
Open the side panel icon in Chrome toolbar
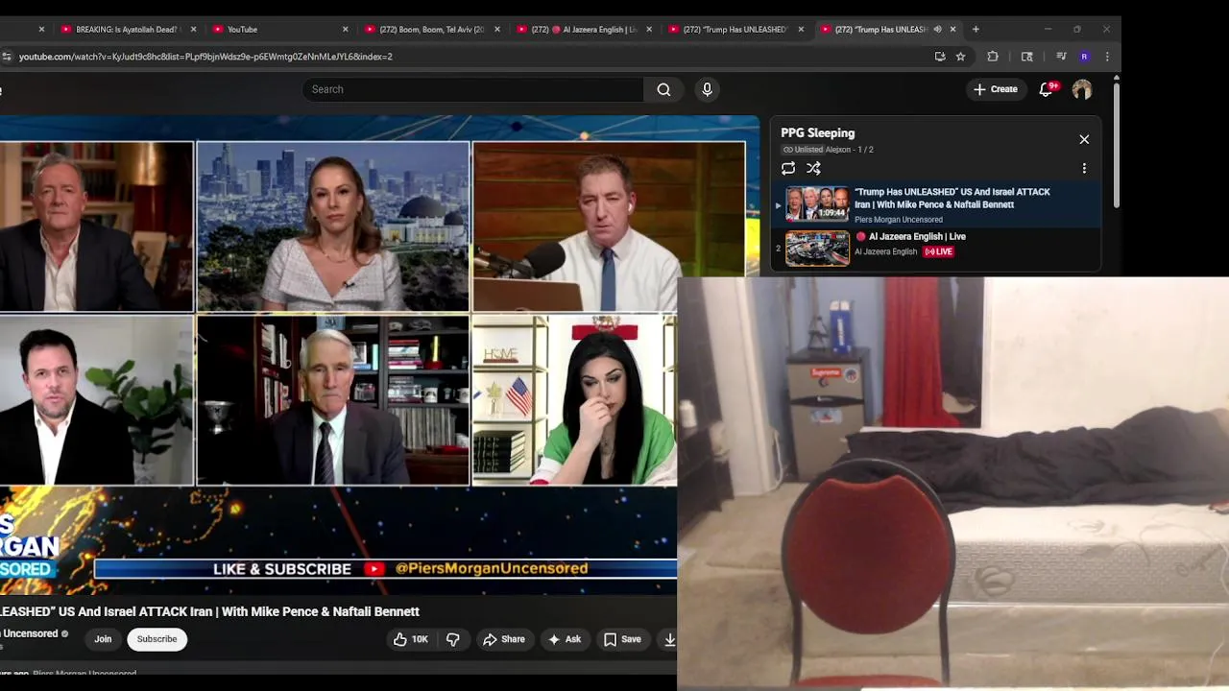[1026, 57]
